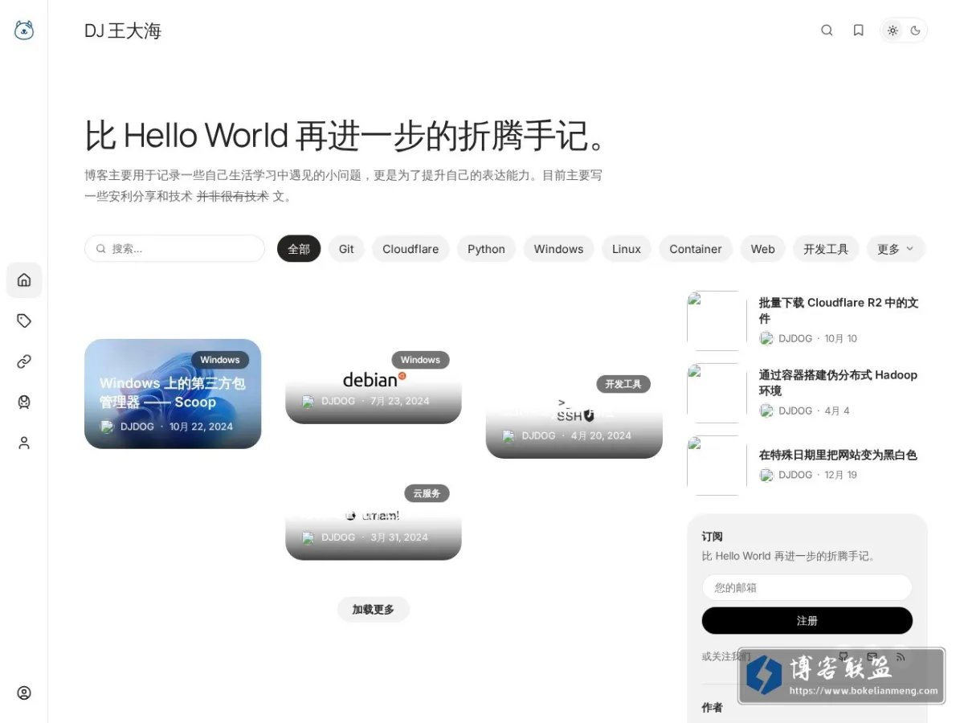Screen dimensions: 964x723
Task: Filter posts by Windows tag pill
Action: [558, 249]
